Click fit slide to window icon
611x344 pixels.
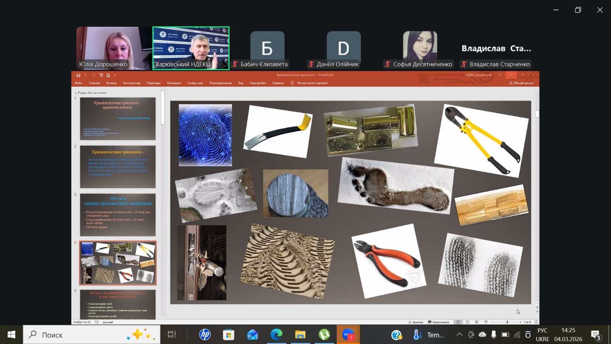tap(536, 322)
